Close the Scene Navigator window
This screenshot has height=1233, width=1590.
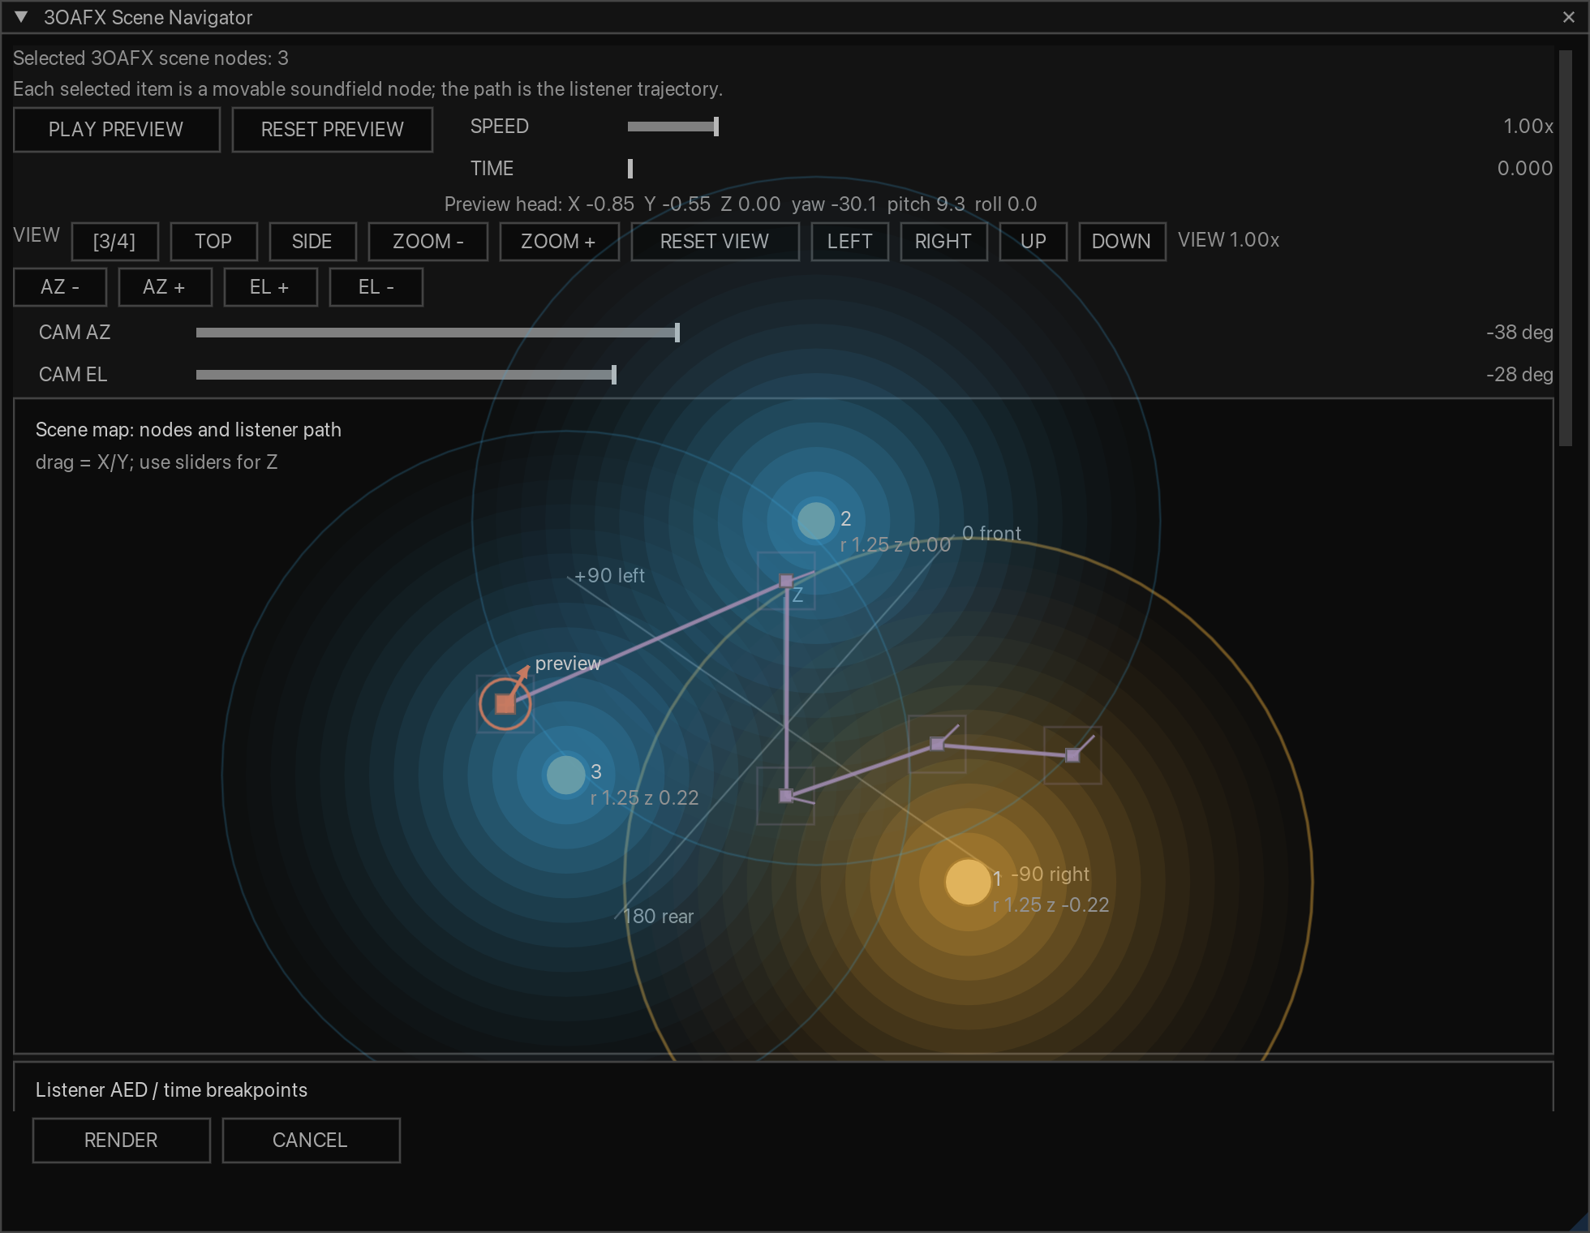coord(1568,17)
